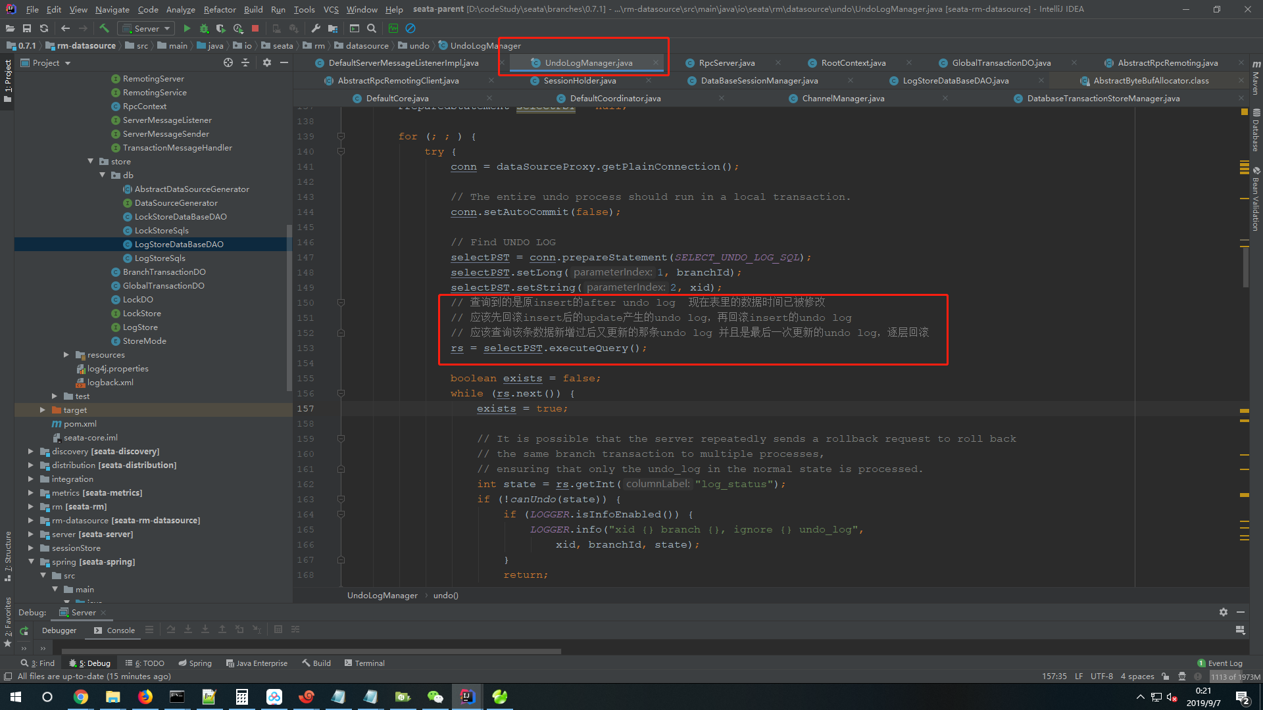1263x710 pixels.
Task: Select LogStoreSqls class in project tree
Action: pos(160,258)
